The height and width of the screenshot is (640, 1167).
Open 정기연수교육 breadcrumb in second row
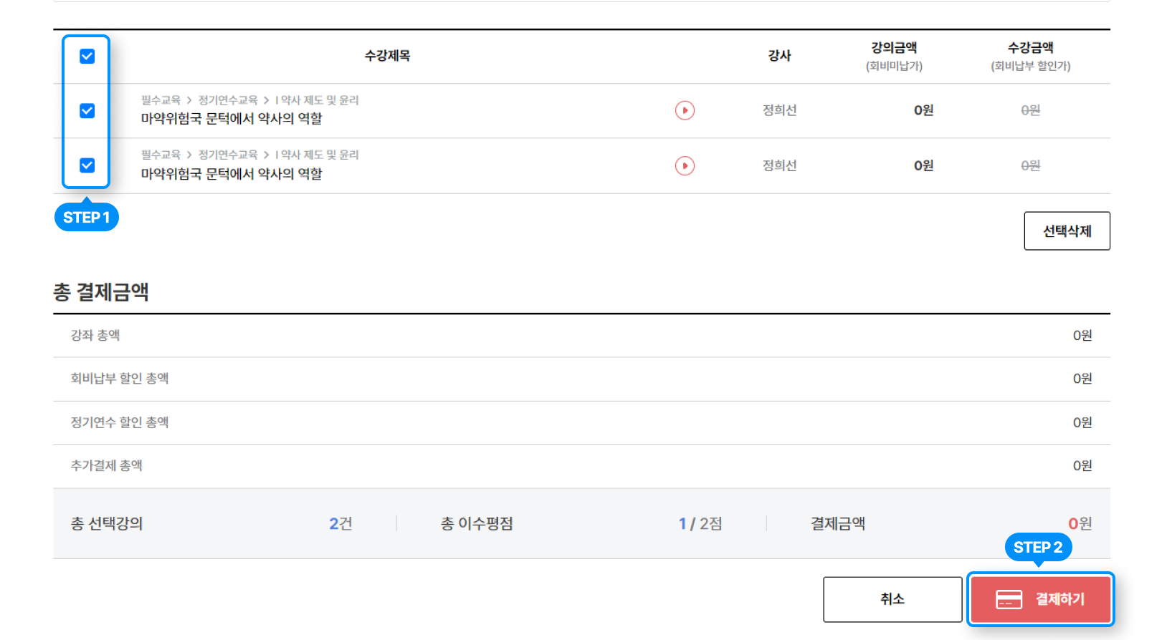[227, 155]
